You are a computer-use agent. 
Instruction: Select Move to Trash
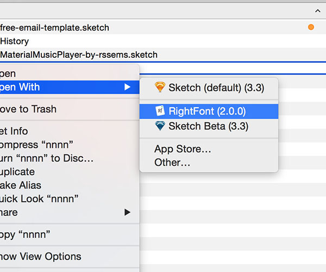pyautogui.click(x=70, y=109)
